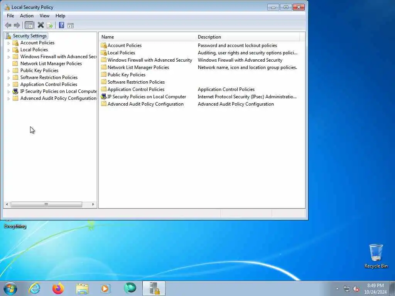The height and width of the screenshot is (296, 395).
Task: Click the taskbar clock showing 8:49 PM
Action: pyautogui.click(x=375, y=289)
